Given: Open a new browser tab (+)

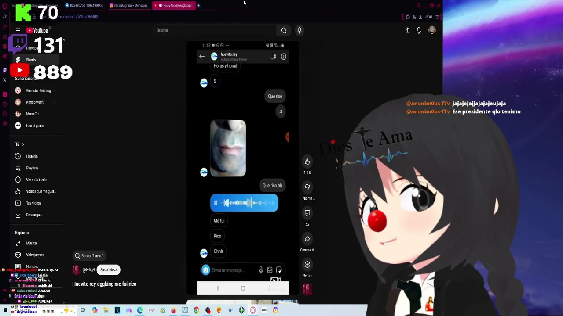Looking at the screenshot, I should click(198, 5).
